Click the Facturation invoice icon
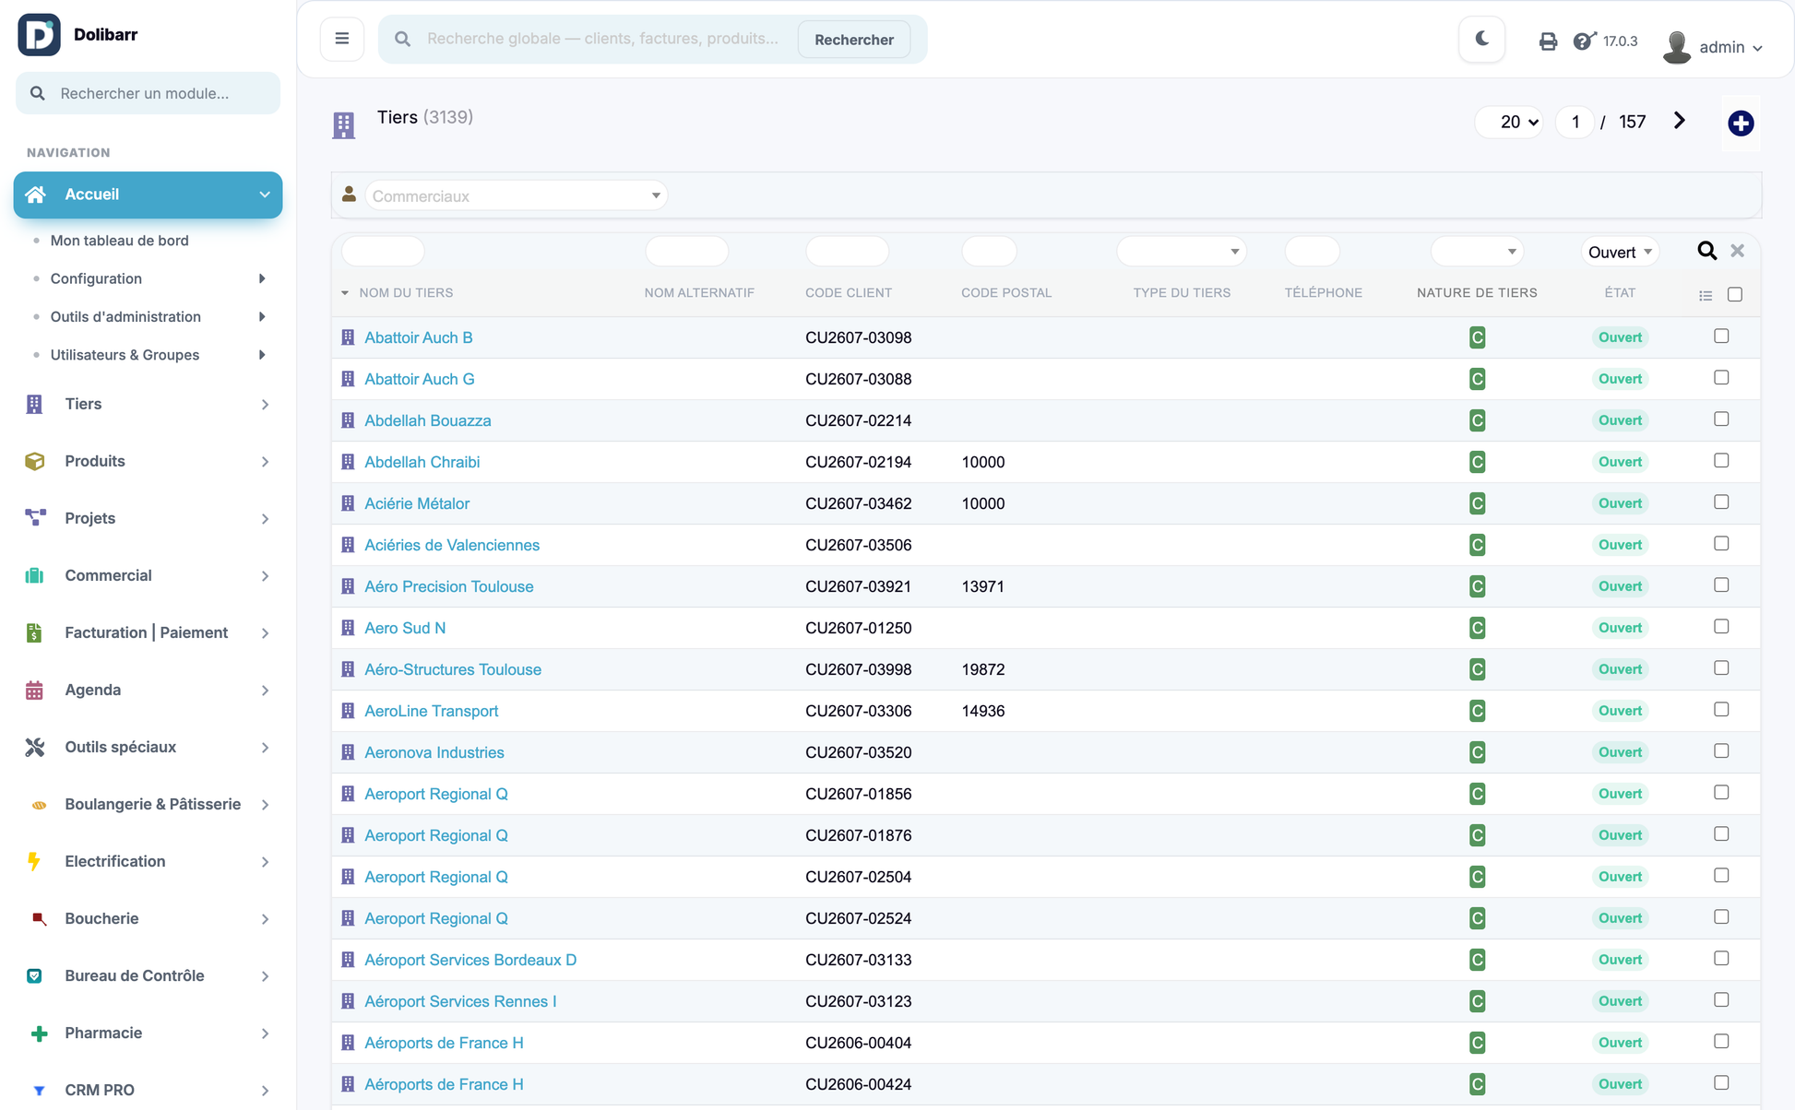 pos(34,632)
